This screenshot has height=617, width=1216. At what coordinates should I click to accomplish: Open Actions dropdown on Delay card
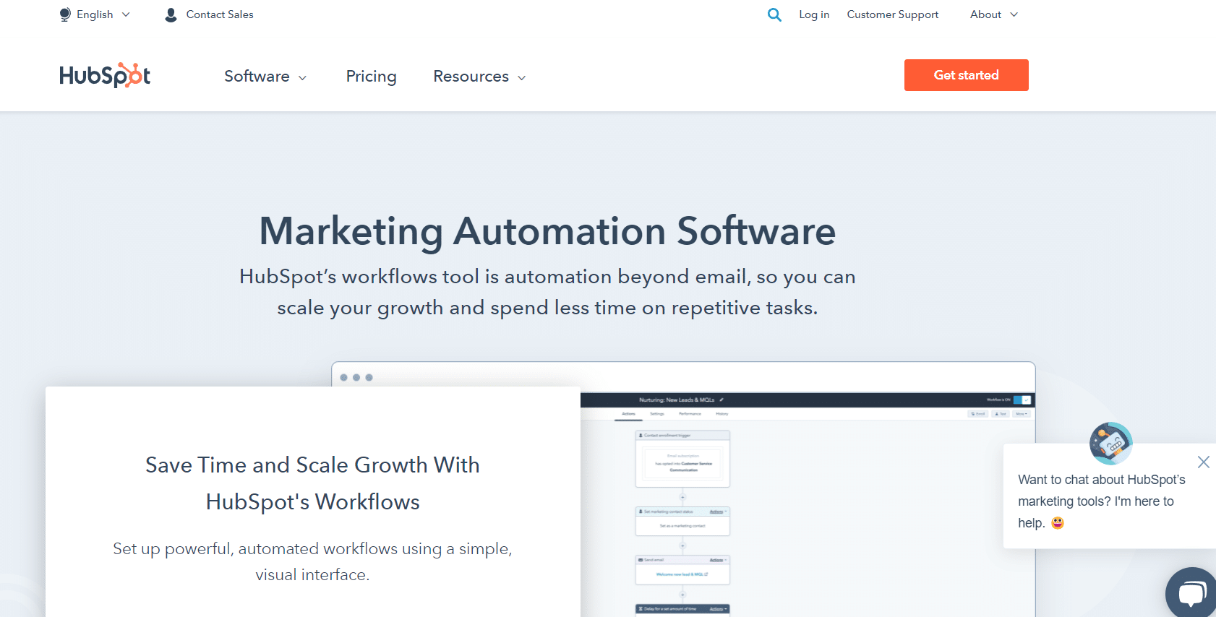point(718,609)
